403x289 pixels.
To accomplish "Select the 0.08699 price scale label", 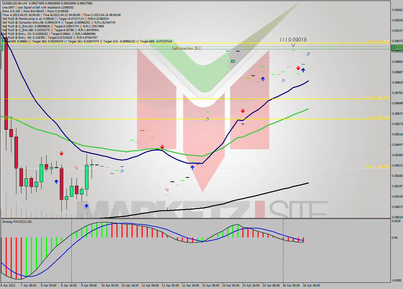I will click(x=397, y=103).
